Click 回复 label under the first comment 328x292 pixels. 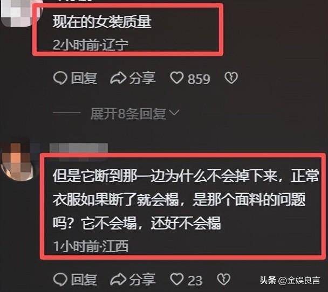[x=84, y=78]
